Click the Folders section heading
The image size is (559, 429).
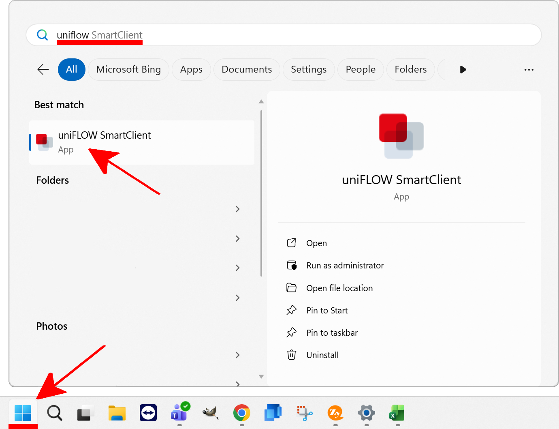[x=53, y=180]
